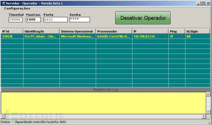Click the Sistema Operacional column header
This screenshot has height=125, width=212.
(77, 31)
